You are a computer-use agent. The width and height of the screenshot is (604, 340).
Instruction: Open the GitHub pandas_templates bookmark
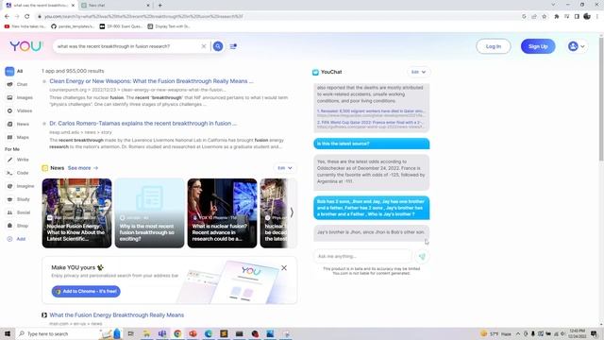pyautogui.click(x=73, y=26)
